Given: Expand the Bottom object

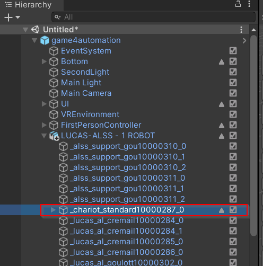Looking at the screenshot, I should pyautogui.click(x=44, y=61).
